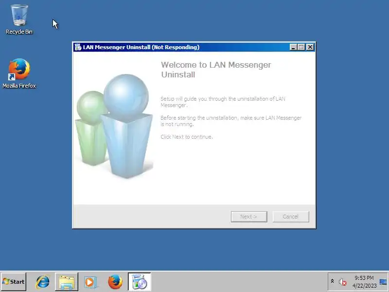Click the 'Welcome to LAN Messenger Uninstall' heading
Screen dimensions: 389x292
click(216, 70)
